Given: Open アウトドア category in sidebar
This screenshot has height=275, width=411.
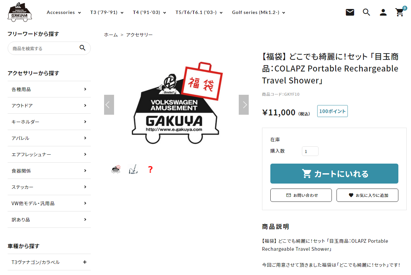Looking at the screenshot, I should (49, 105).
